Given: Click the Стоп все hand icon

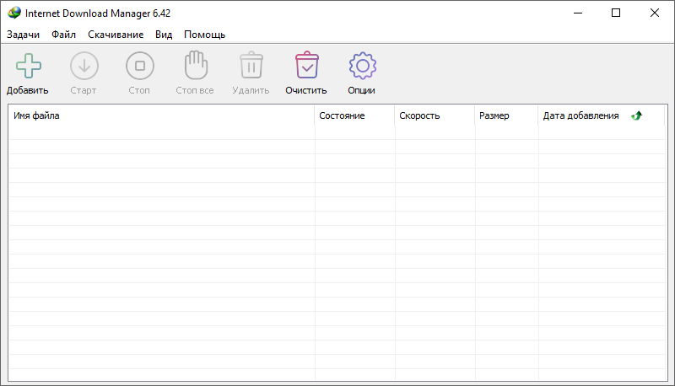Looking at the screenshot, I should [x=196, y=65].
